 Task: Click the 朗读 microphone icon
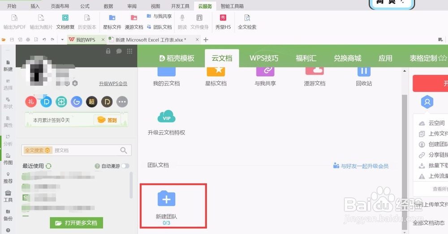(x=182, y=18)
